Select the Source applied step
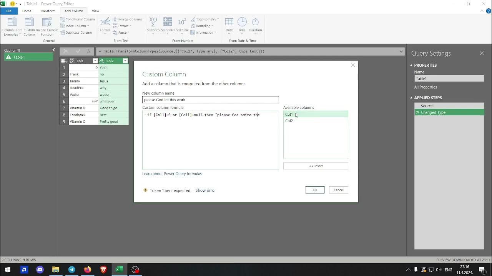The width and height of the screenshot is (492, 276). click(x=449, y=106)
